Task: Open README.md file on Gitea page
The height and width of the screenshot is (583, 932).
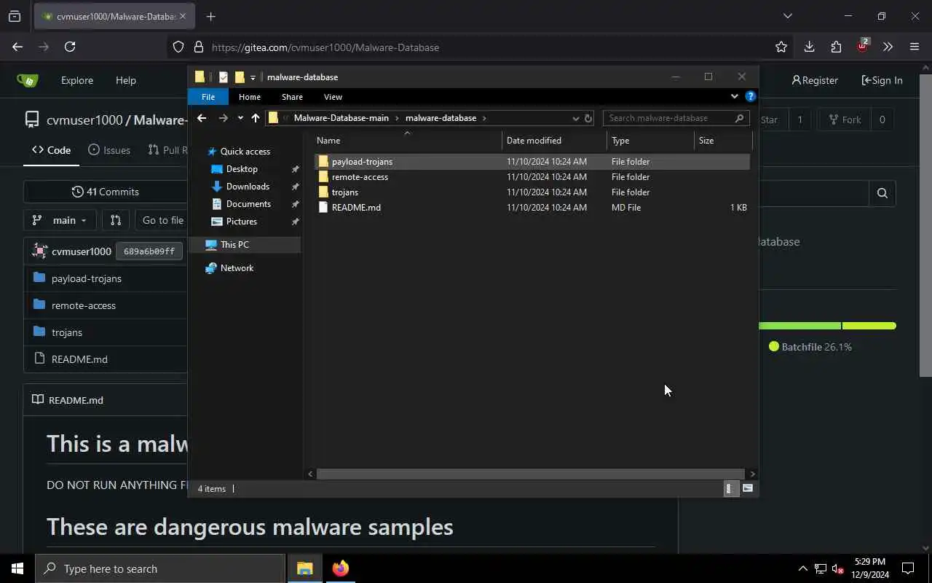Action: point(79,359)
